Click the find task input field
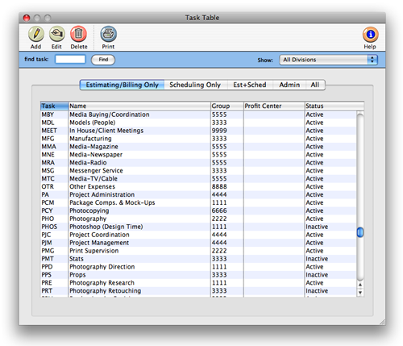Image resolution: width=403 pixels, height=346 pixels. point(70,59)
